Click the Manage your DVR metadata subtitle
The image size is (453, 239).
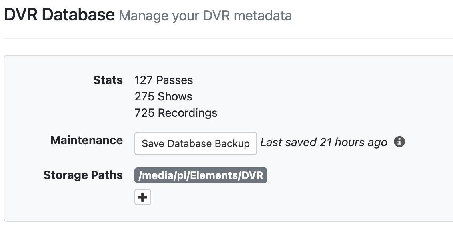pyautogui.click(x=205, y=16)
